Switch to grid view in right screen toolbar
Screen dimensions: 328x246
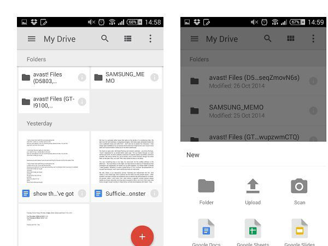click(290, 39)
